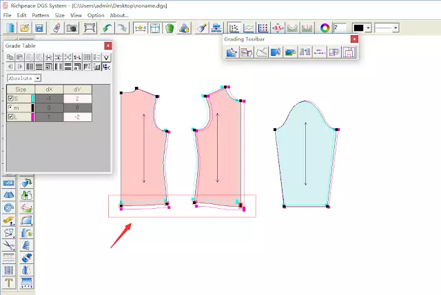Uncheck the L size checkbox
Screen dimensions: 441x295
11,116
